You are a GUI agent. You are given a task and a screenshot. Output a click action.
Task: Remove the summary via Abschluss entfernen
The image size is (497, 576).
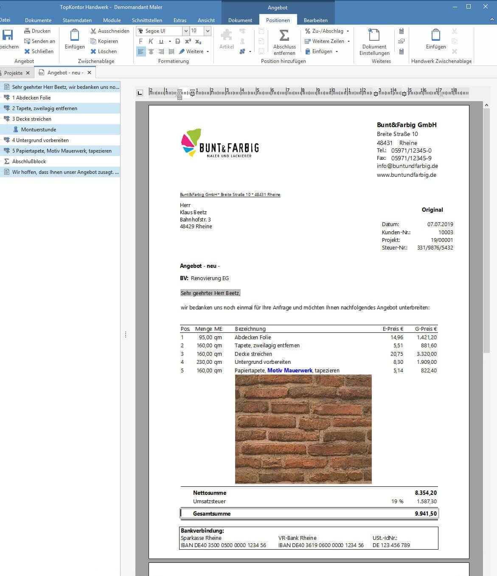(284, 42)
